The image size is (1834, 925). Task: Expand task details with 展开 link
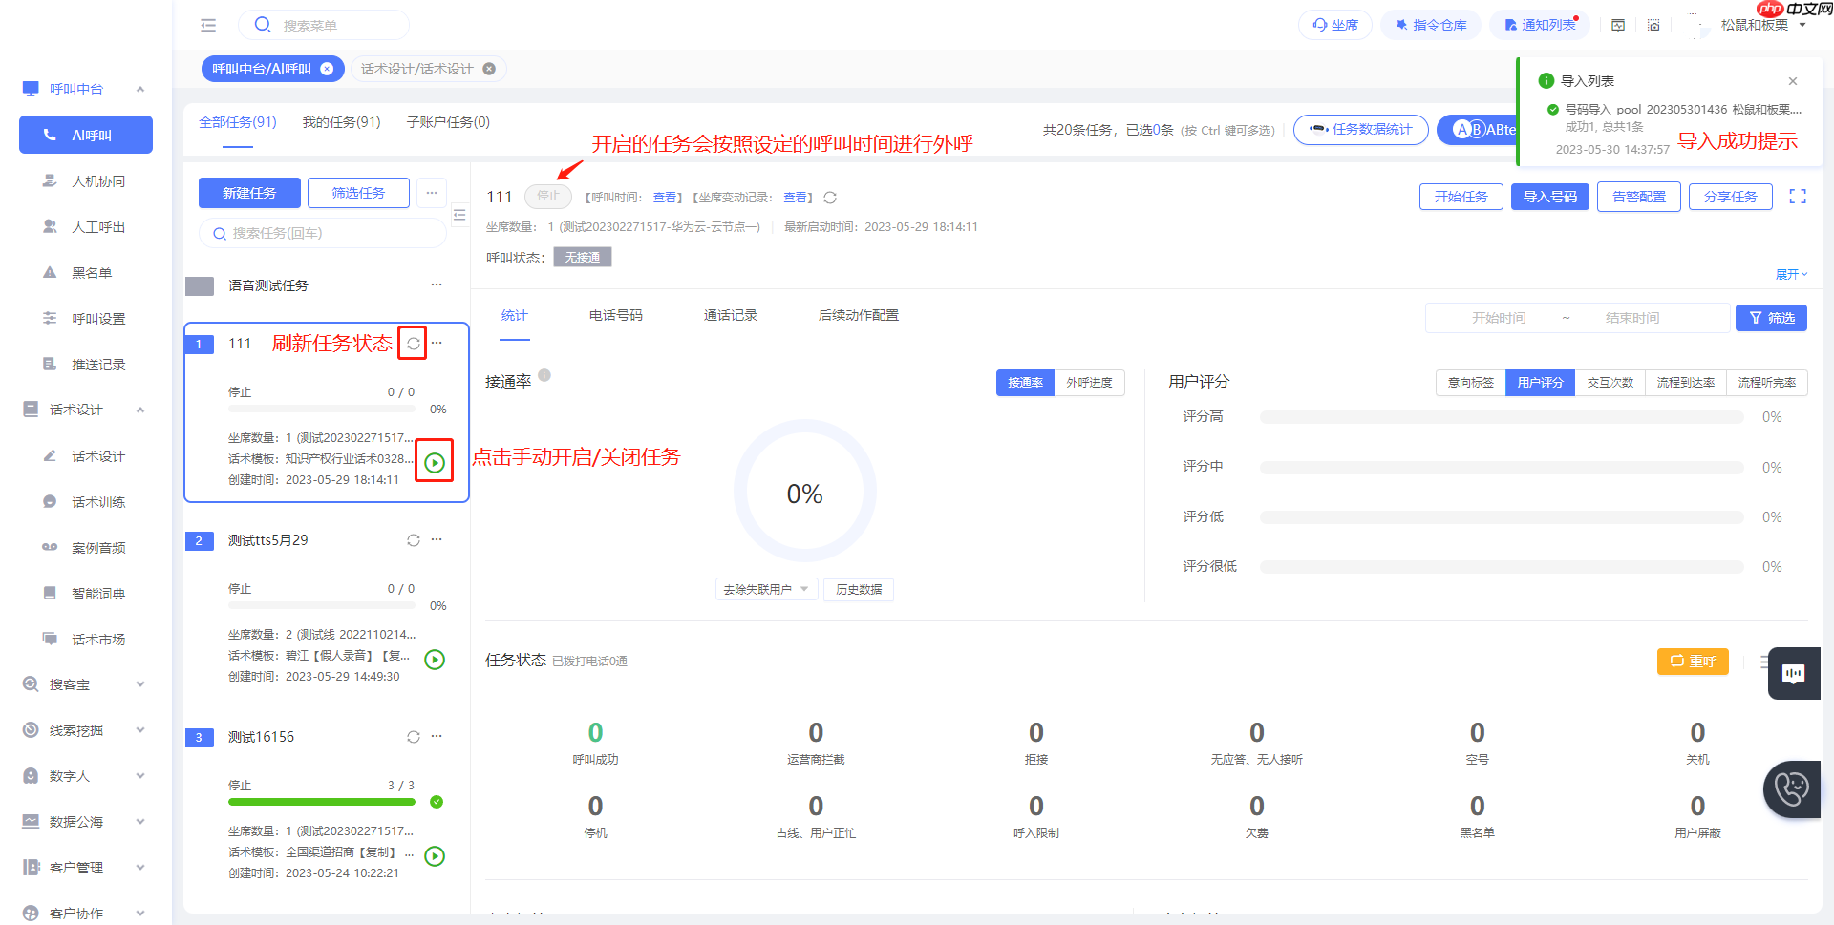click(1791, 275)
